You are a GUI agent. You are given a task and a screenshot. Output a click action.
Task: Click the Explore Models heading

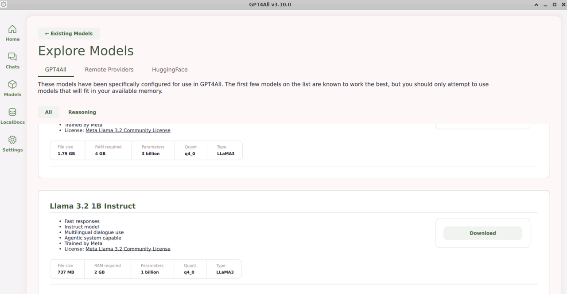(x=86, y=51)
